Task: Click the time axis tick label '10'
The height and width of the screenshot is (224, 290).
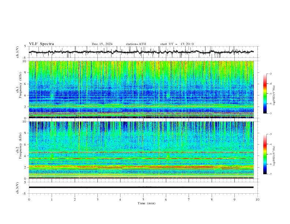Action: click(257, 199)
